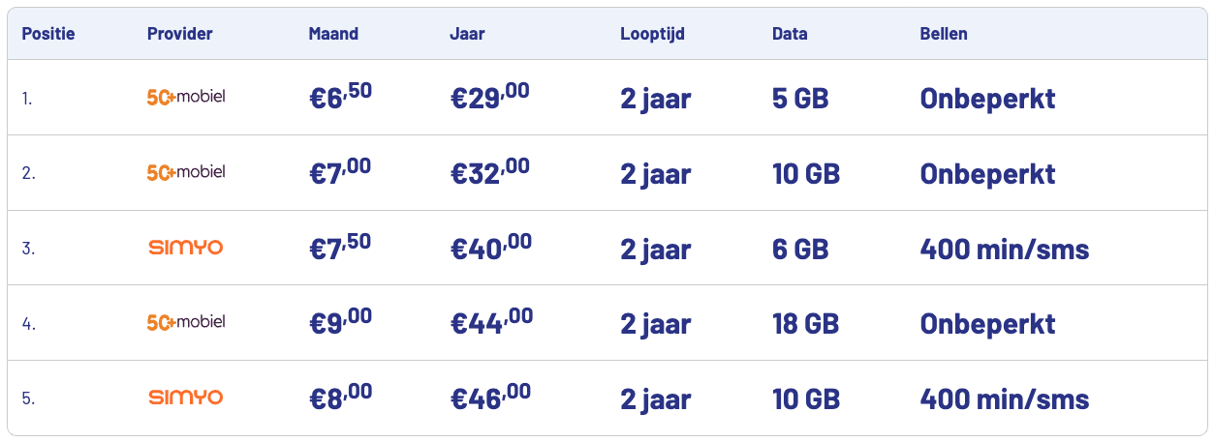This screenshot has width=1214, height=442.
Task: Click the 50+ mobiel logo in row 1
Action: tap(186, 97)
